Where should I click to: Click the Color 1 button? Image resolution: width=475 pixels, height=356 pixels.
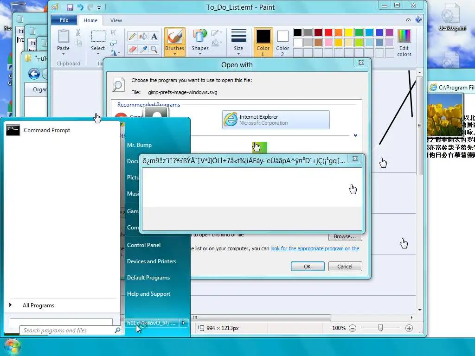point(263,42)
